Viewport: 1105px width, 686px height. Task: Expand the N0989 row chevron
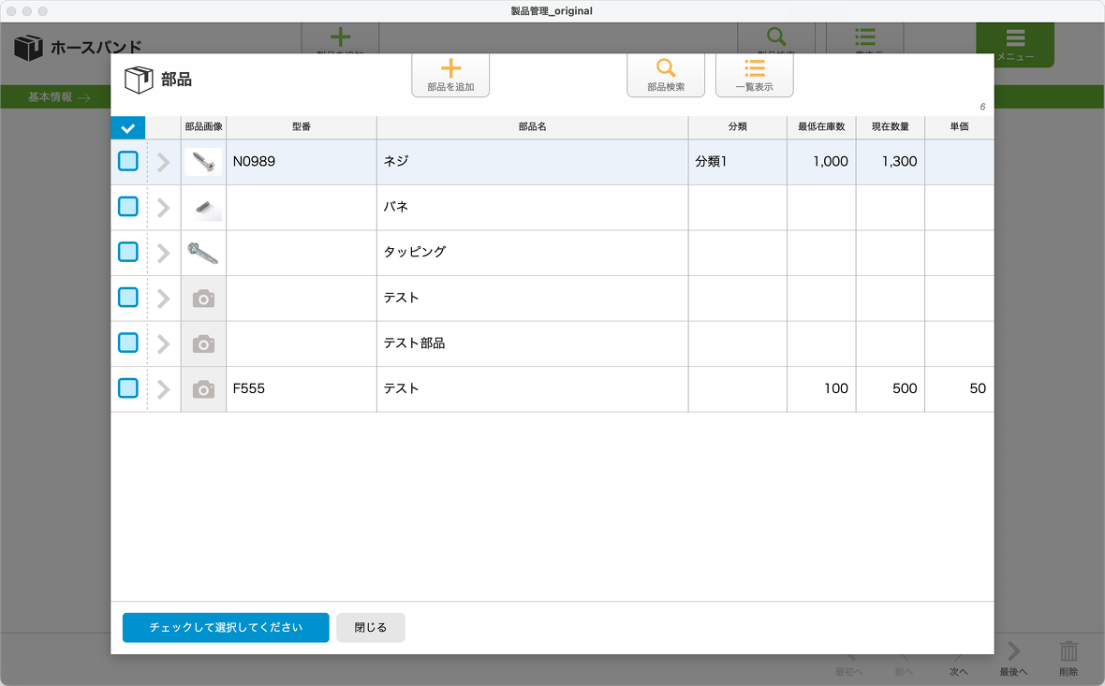point(164,162)
